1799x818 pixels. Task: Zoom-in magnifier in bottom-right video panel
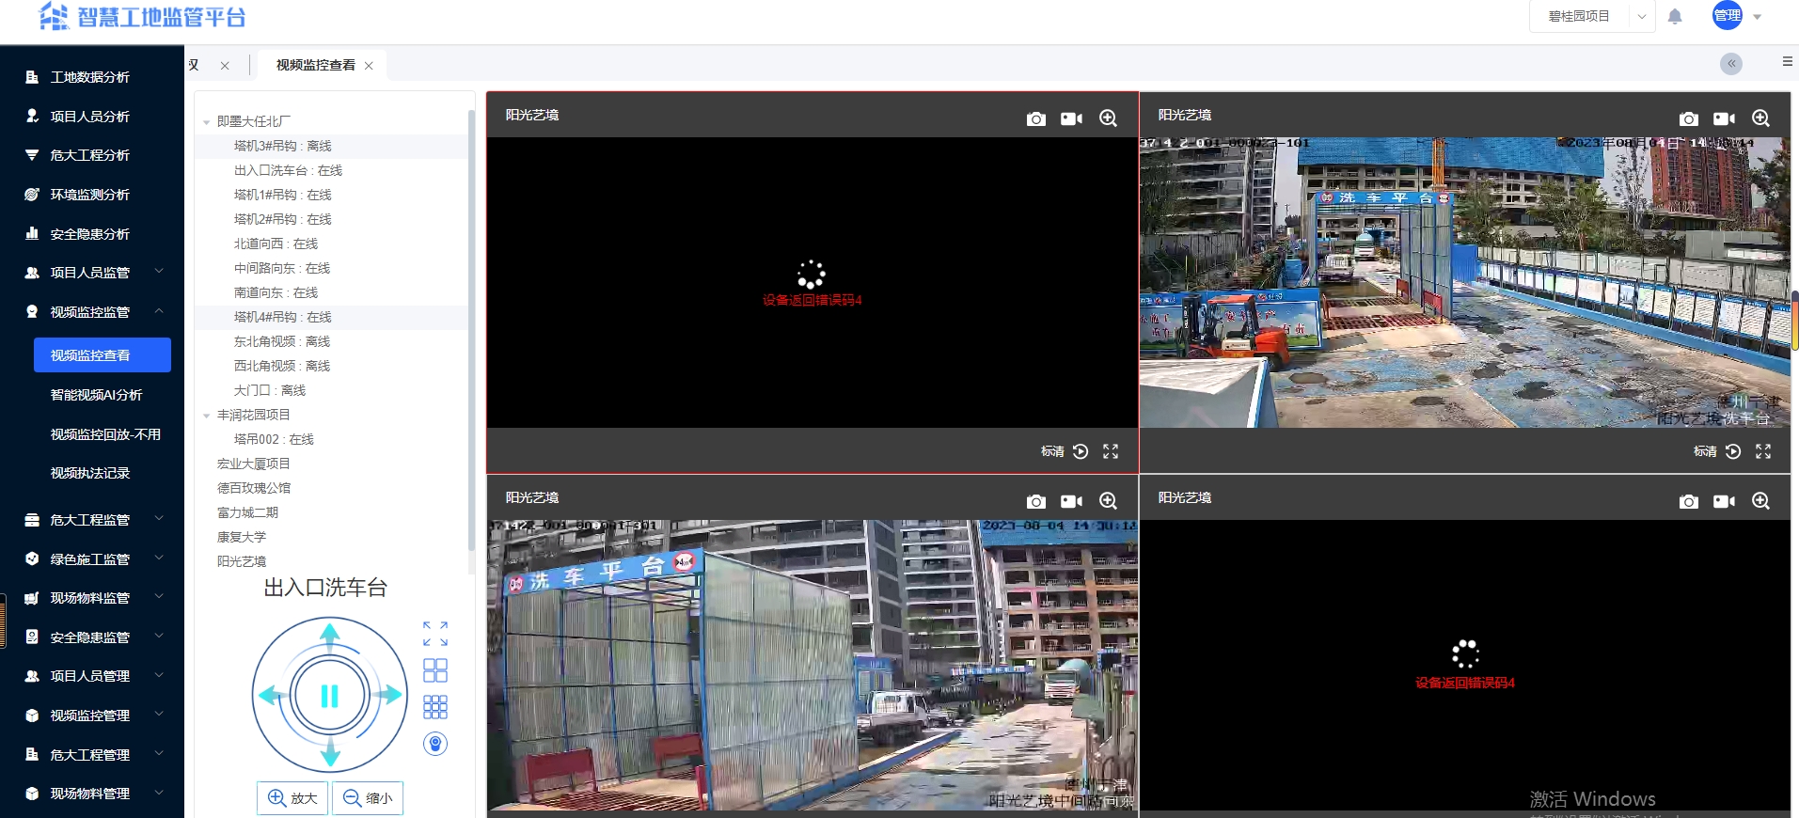coord(1760,501)
